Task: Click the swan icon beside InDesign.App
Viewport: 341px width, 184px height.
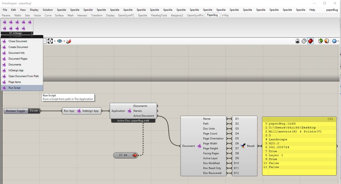Action: [x=4, y=70]
